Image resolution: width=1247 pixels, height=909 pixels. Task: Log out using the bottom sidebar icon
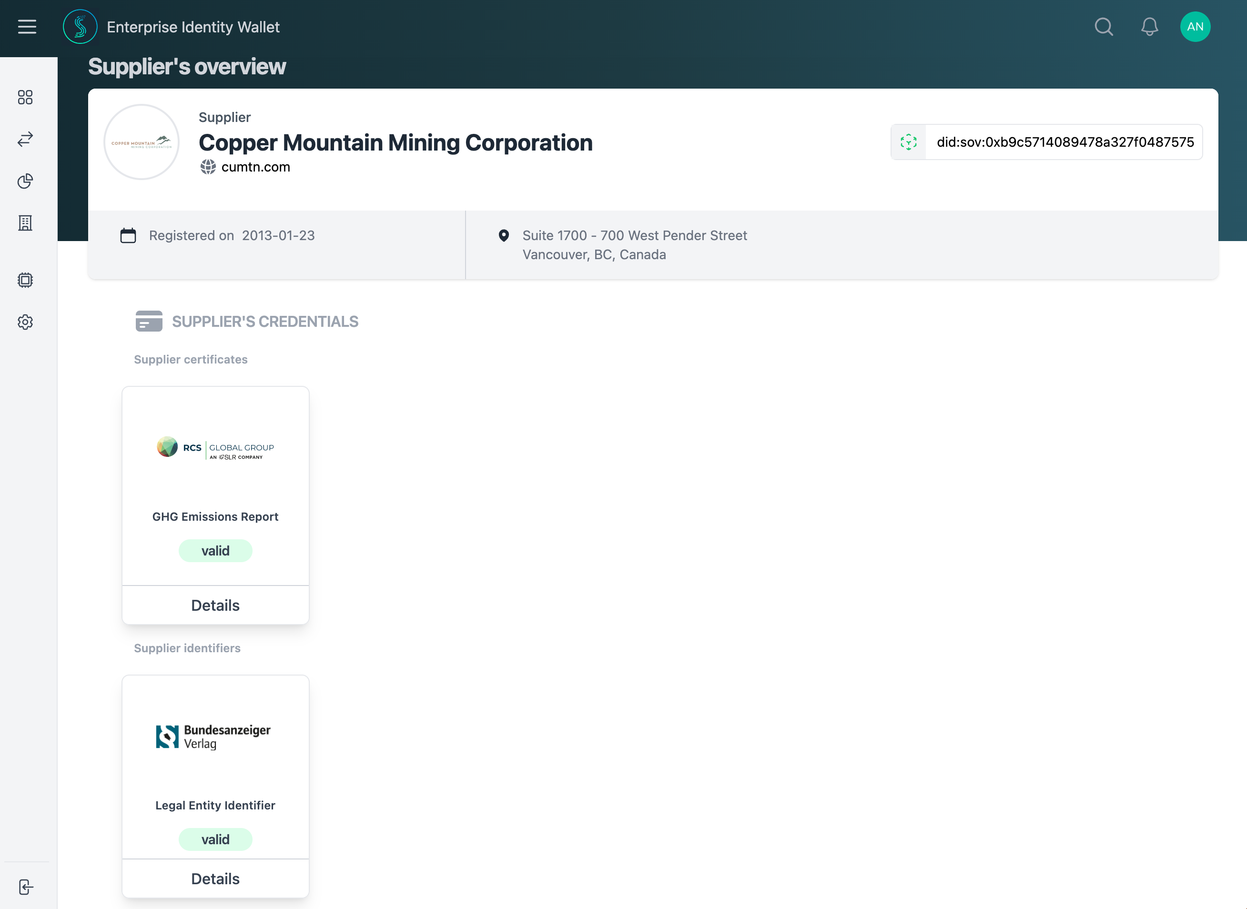click(x=25, y=887)
